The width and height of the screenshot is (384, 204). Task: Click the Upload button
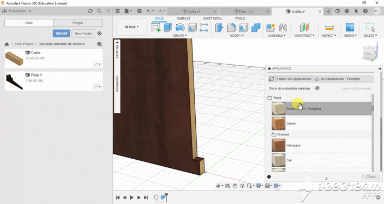click(x=61, y=33)
